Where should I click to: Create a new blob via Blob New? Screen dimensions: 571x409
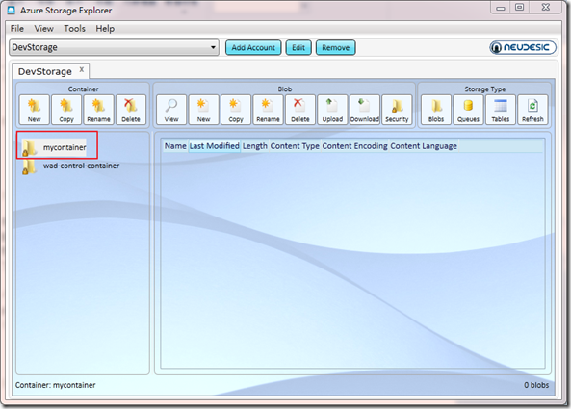point(203,110)
